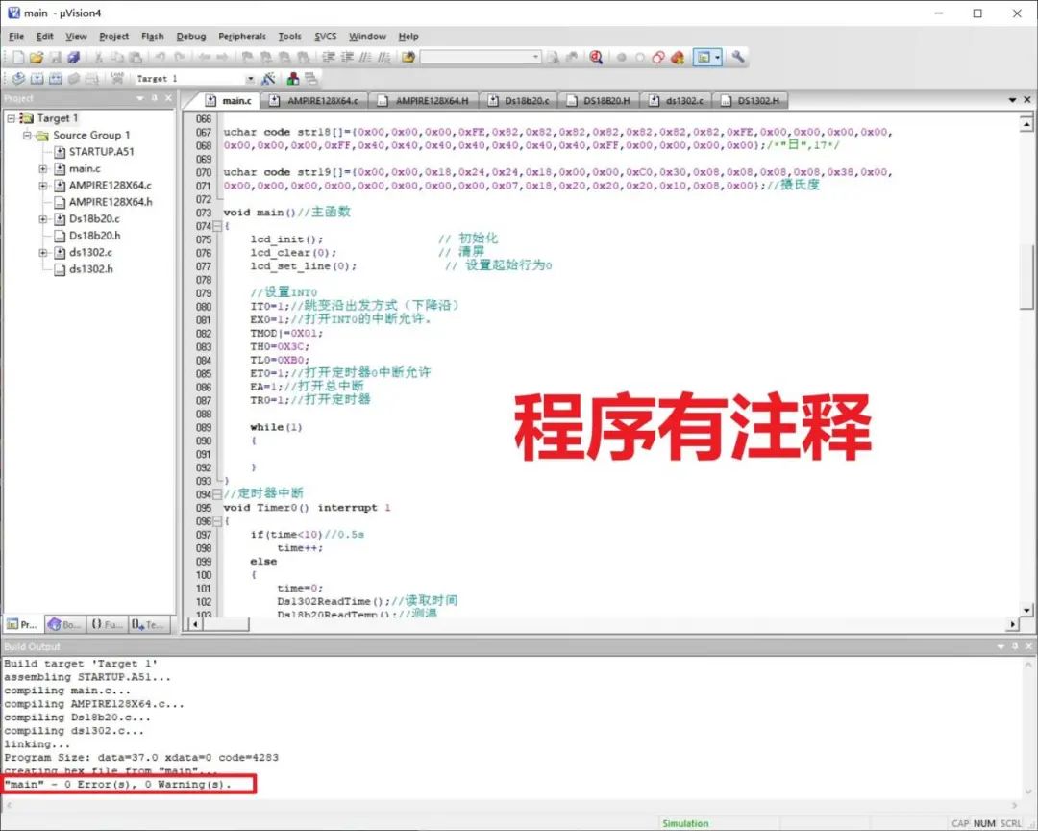Open the Target 1 selection dropdown
The image size is (1038, 831).
[x=250, y=79]
